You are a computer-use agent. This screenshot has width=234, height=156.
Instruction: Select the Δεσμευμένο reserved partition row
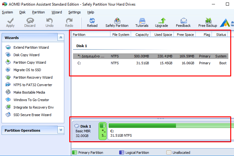click(151, 56)
